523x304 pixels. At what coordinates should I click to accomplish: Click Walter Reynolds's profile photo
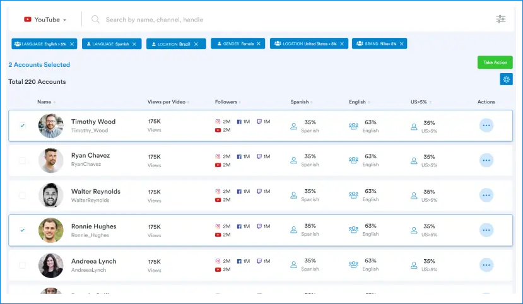(50, 196)
